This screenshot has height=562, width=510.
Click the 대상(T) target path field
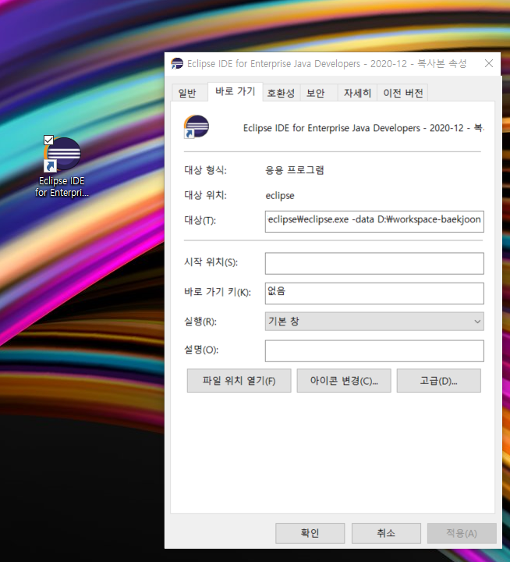click(x=374, y=221)
